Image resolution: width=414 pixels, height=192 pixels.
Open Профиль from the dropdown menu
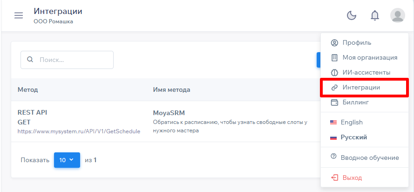[357, 43]
